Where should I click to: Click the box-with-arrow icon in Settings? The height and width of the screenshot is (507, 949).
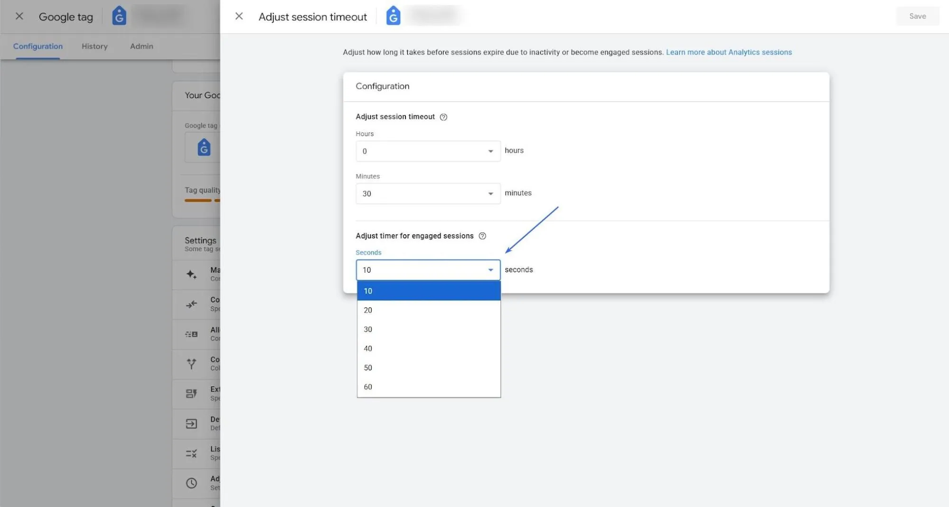191,424
